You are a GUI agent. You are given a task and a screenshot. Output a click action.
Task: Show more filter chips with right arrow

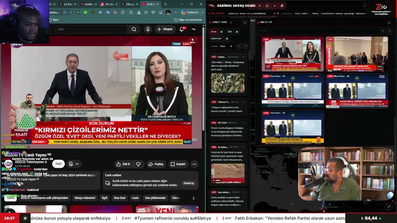click(x=194, y=198)
